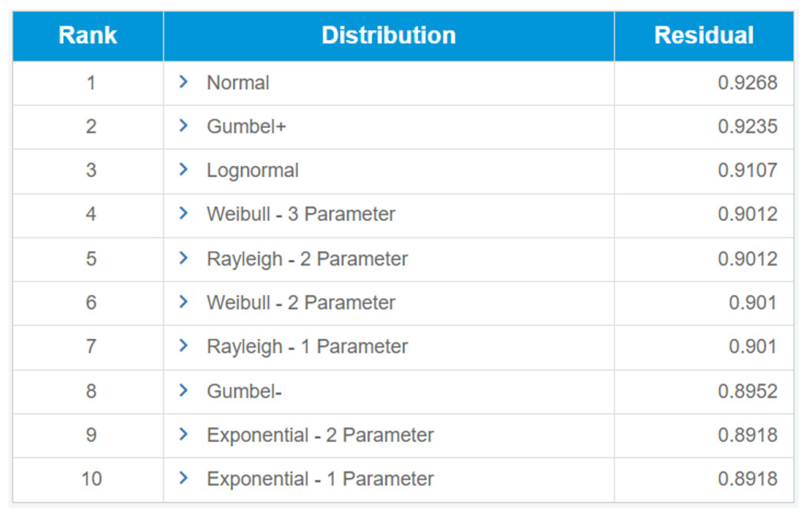Screen dimensions: 806x516
Task: Sort by the Distribution column header
Action: pos(389,35)
